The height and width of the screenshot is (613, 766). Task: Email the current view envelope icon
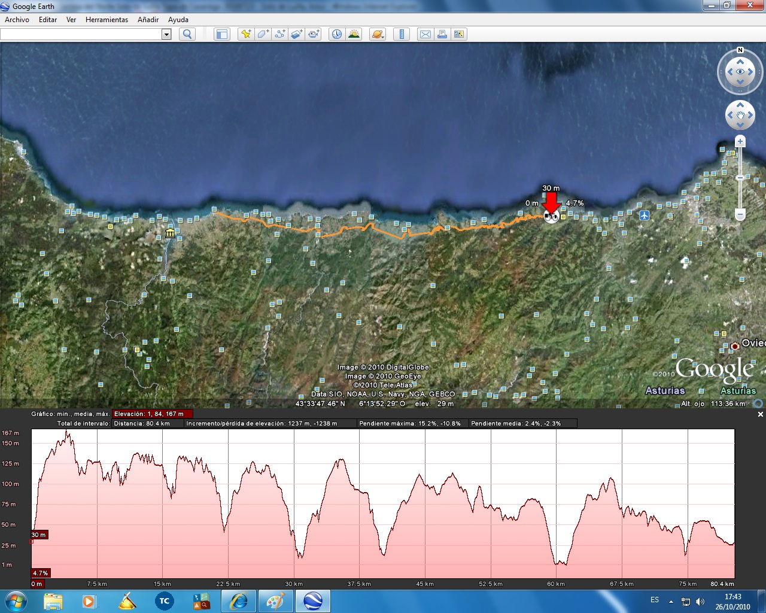[x=425, y=34]
